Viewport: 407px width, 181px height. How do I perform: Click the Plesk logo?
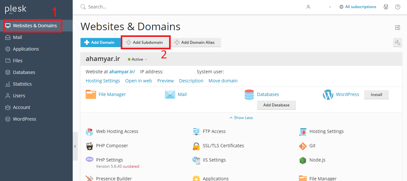[16, 9]
